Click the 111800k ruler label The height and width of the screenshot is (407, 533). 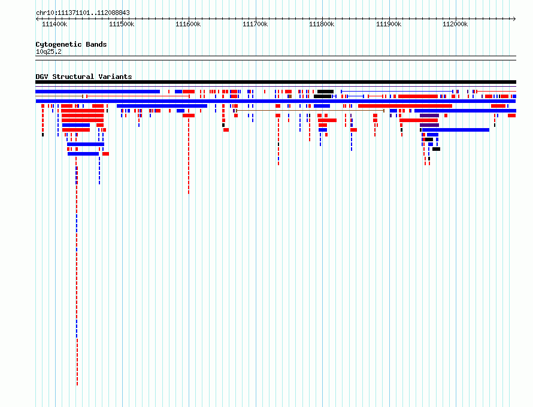322,25
